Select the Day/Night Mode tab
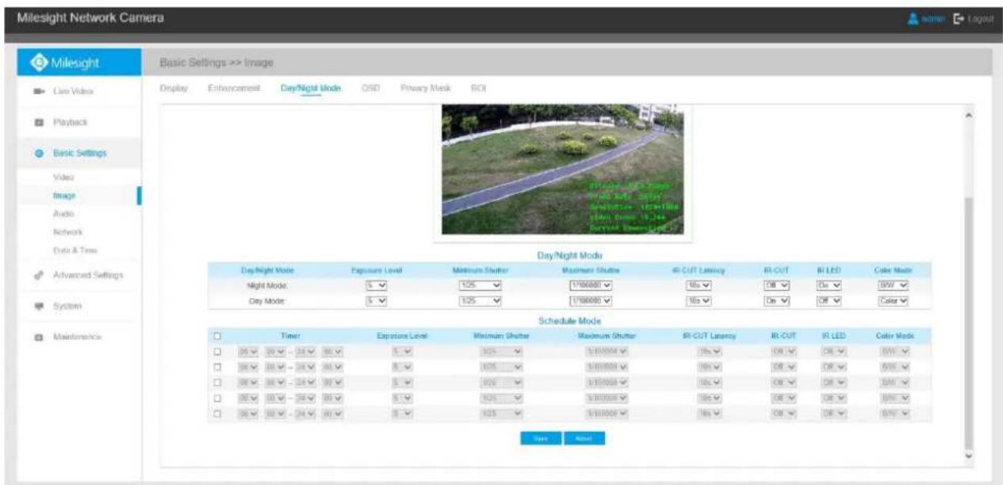The height and width of the screenshot is (485, 1003). coord(310,87)
